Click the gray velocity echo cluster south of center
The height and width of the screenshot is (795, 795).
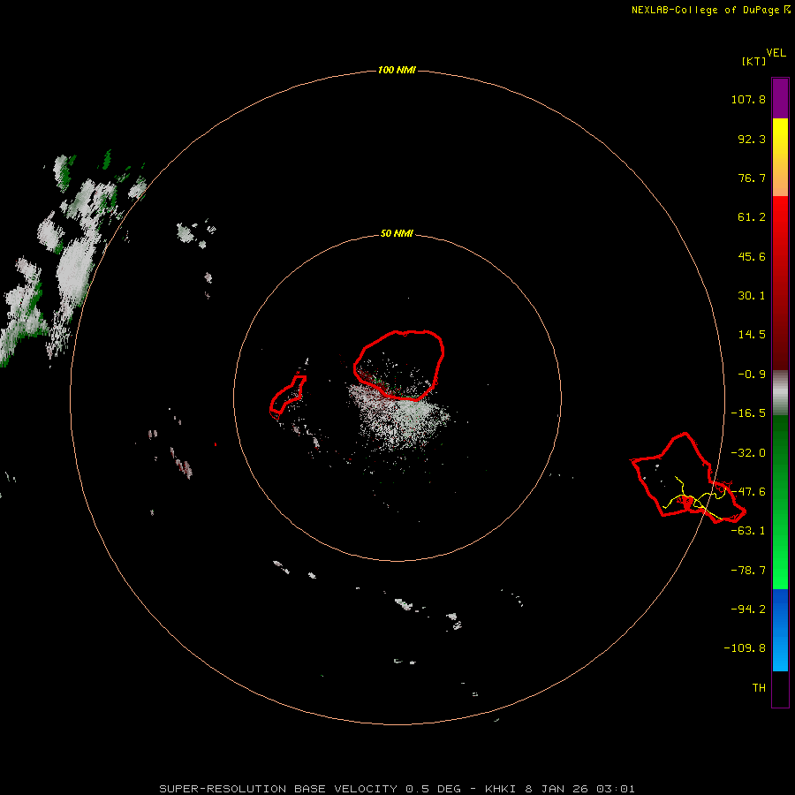point(399,417)
